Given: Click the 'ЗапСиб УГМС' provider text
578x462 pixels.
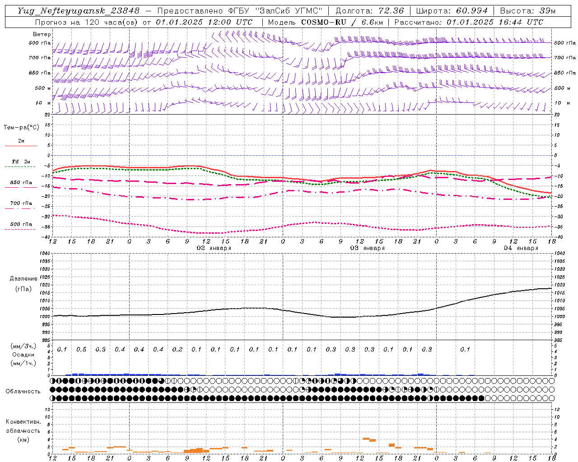Looking at the screenshot, I should 289,11.
